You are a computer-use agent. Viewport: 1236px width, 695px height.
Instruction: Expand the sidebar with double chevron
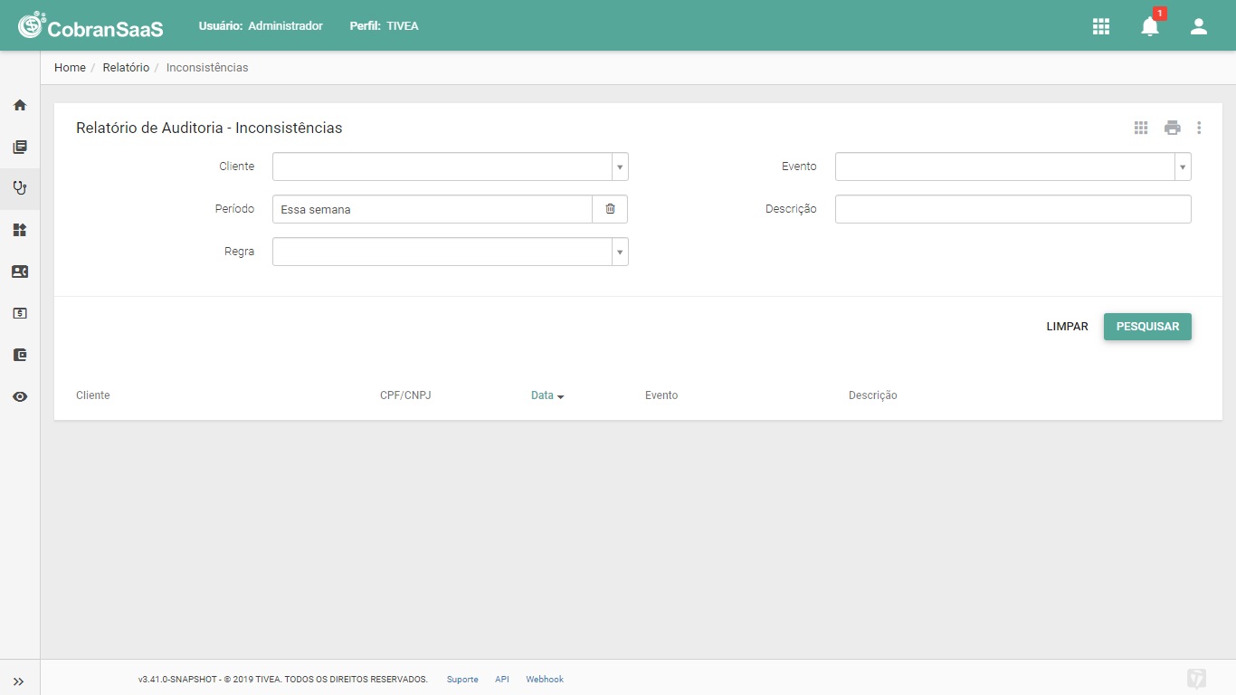[x=19, y=681]
